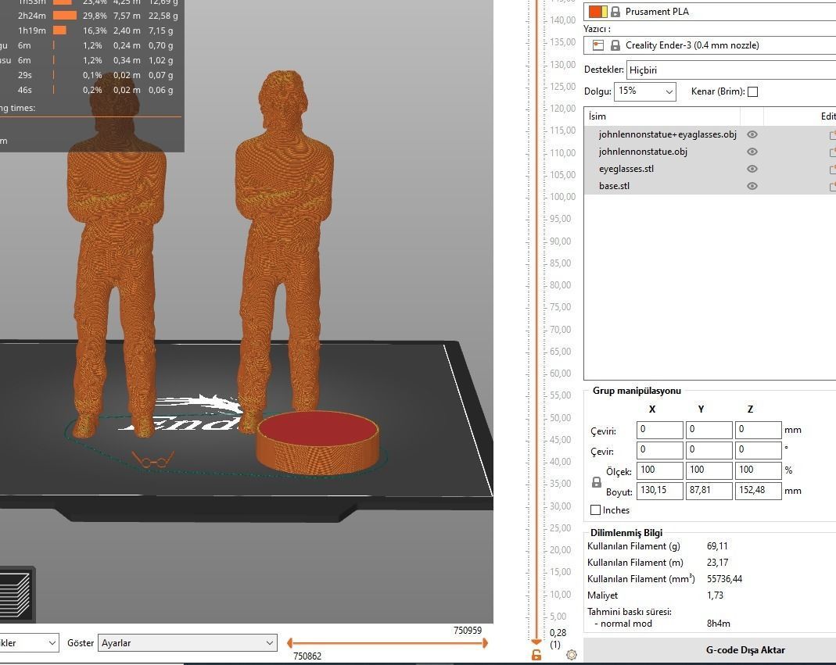Click the orange lock icon below the layer slider

coord(536,656)
